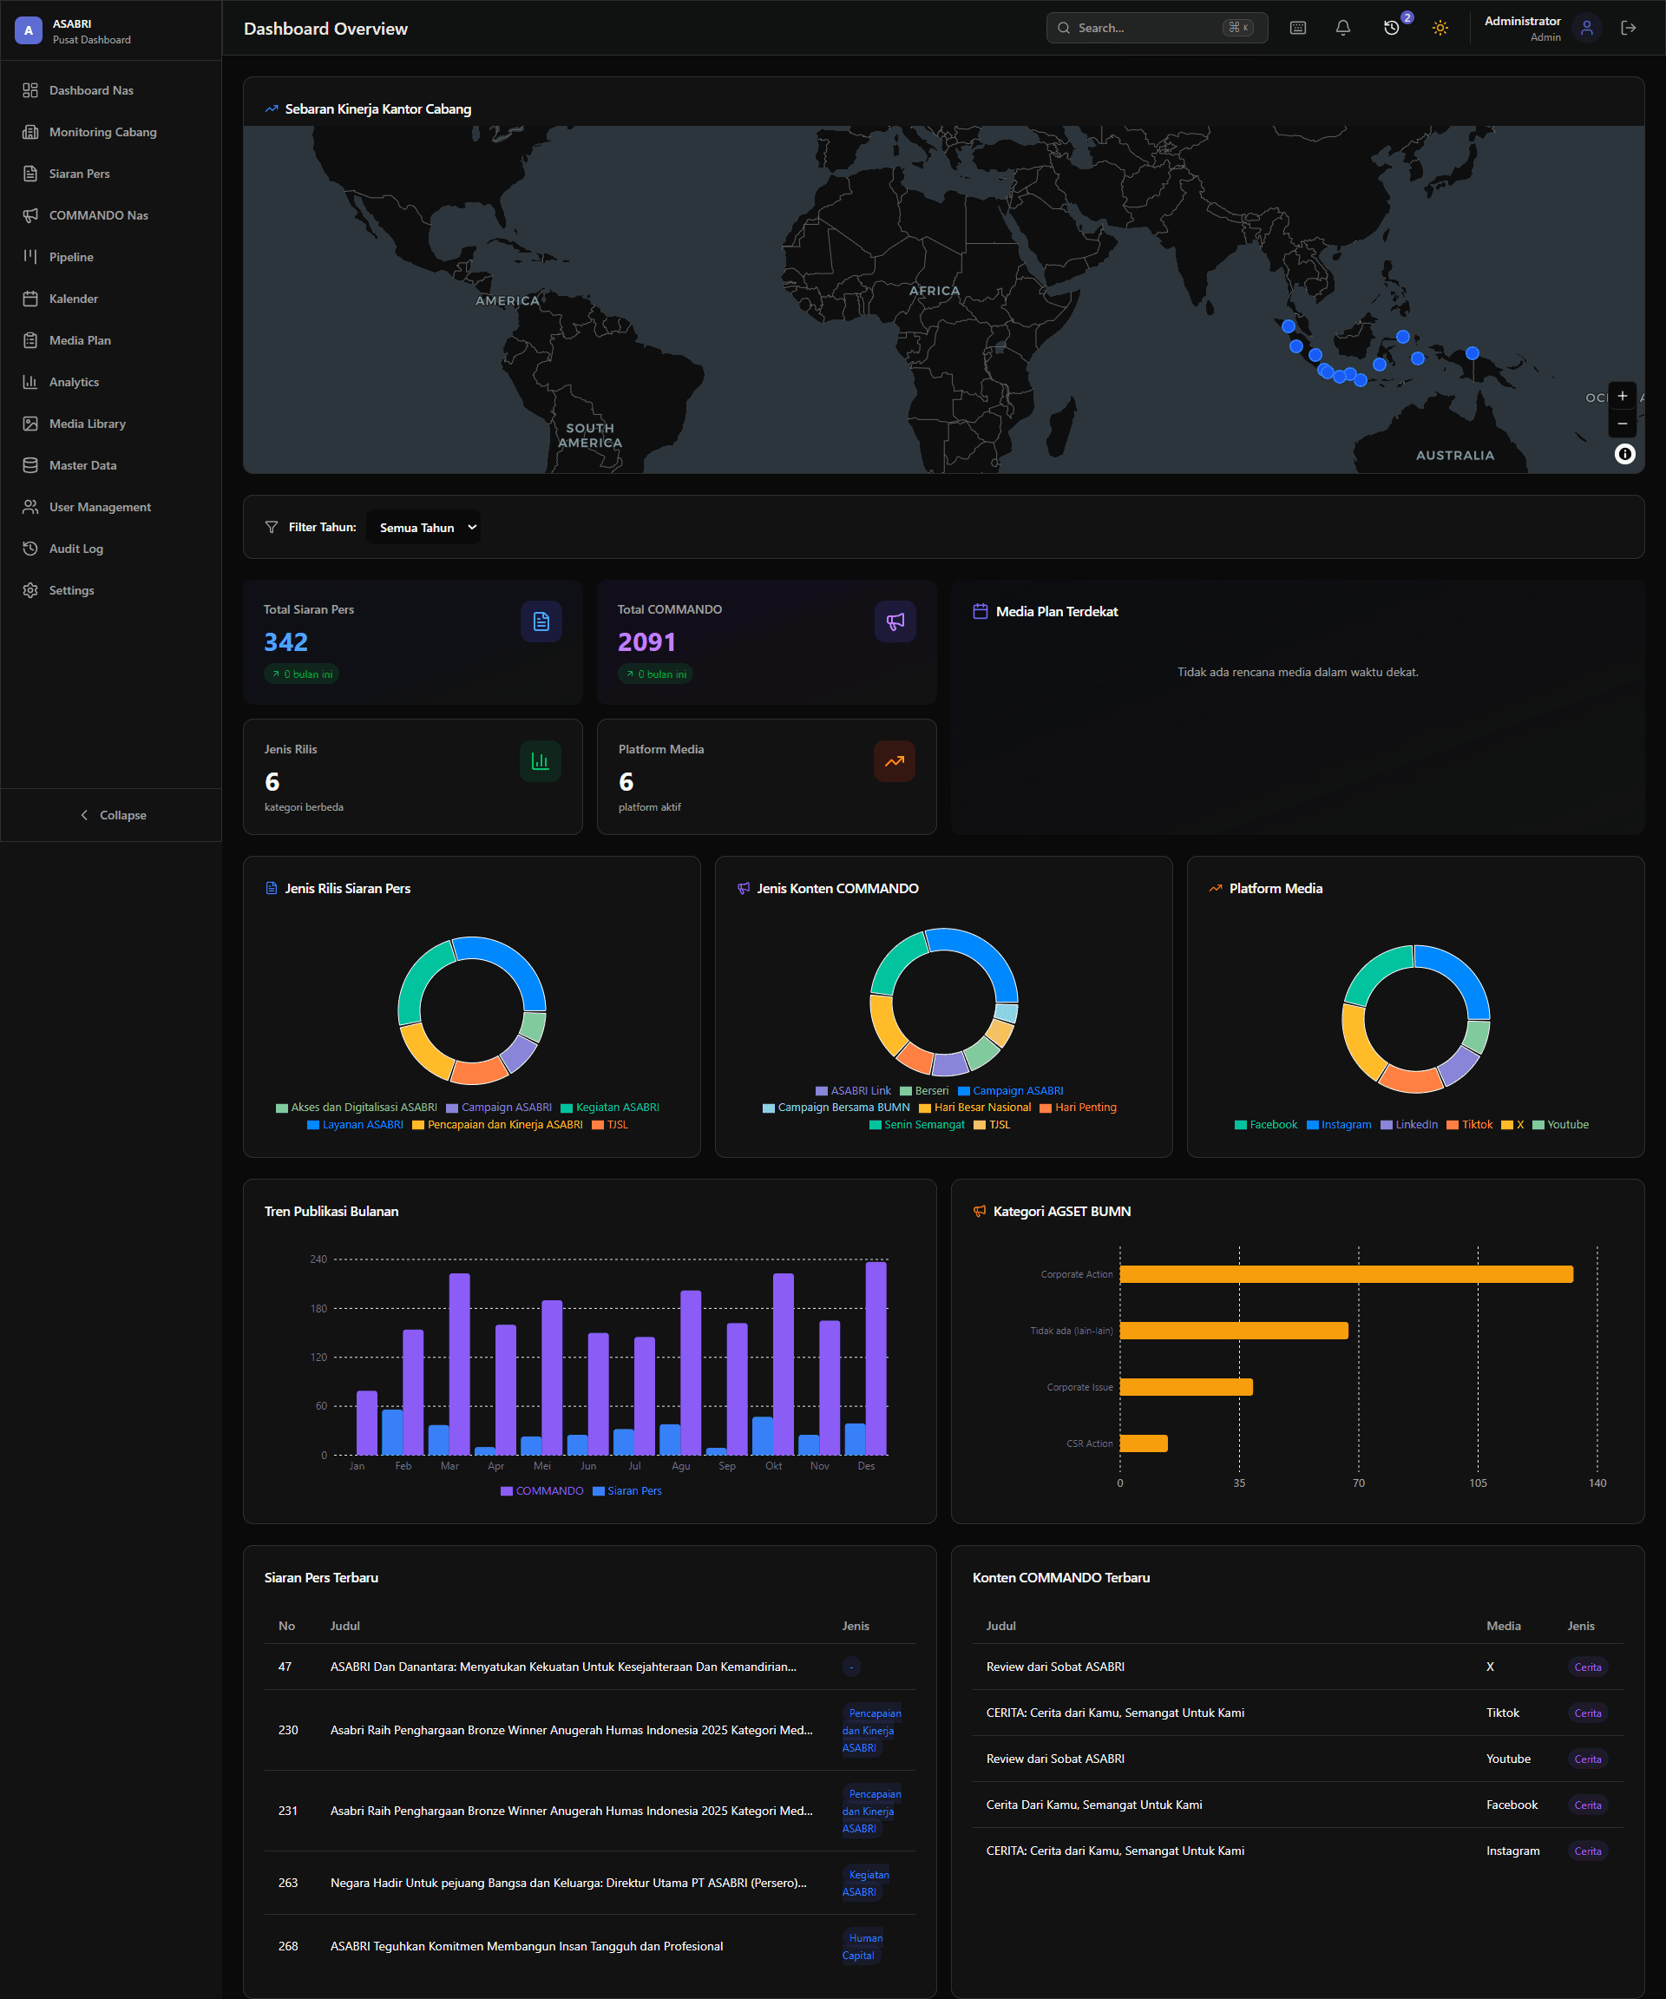Click the Media Library image icon
This screenshot has height=1999, width=1666.
coord(30,424)
